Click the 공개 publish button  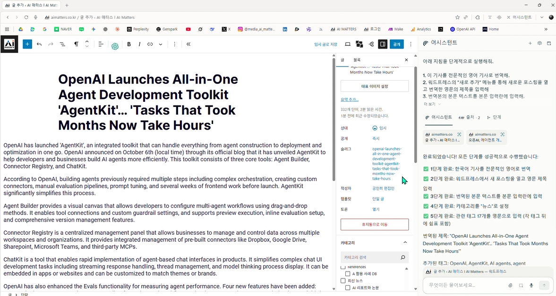396,44
